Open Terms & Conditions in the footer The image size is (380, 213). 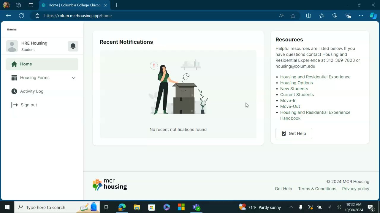(317, 189)
